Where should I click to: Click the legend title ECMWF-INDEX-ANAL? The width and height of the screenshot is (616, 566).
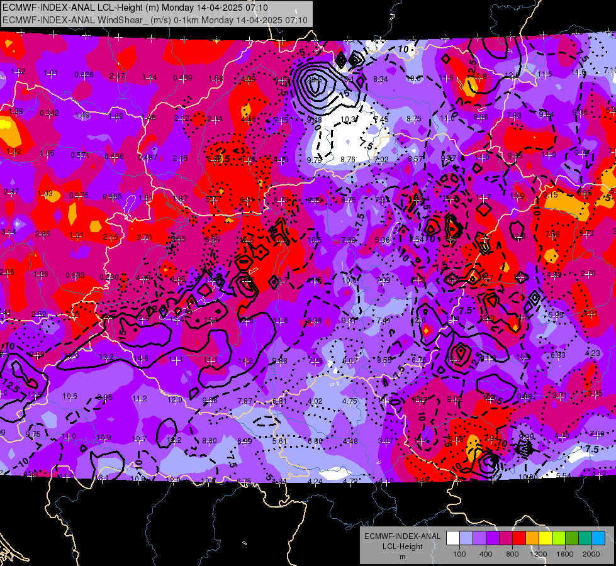(x=402, y=536)
